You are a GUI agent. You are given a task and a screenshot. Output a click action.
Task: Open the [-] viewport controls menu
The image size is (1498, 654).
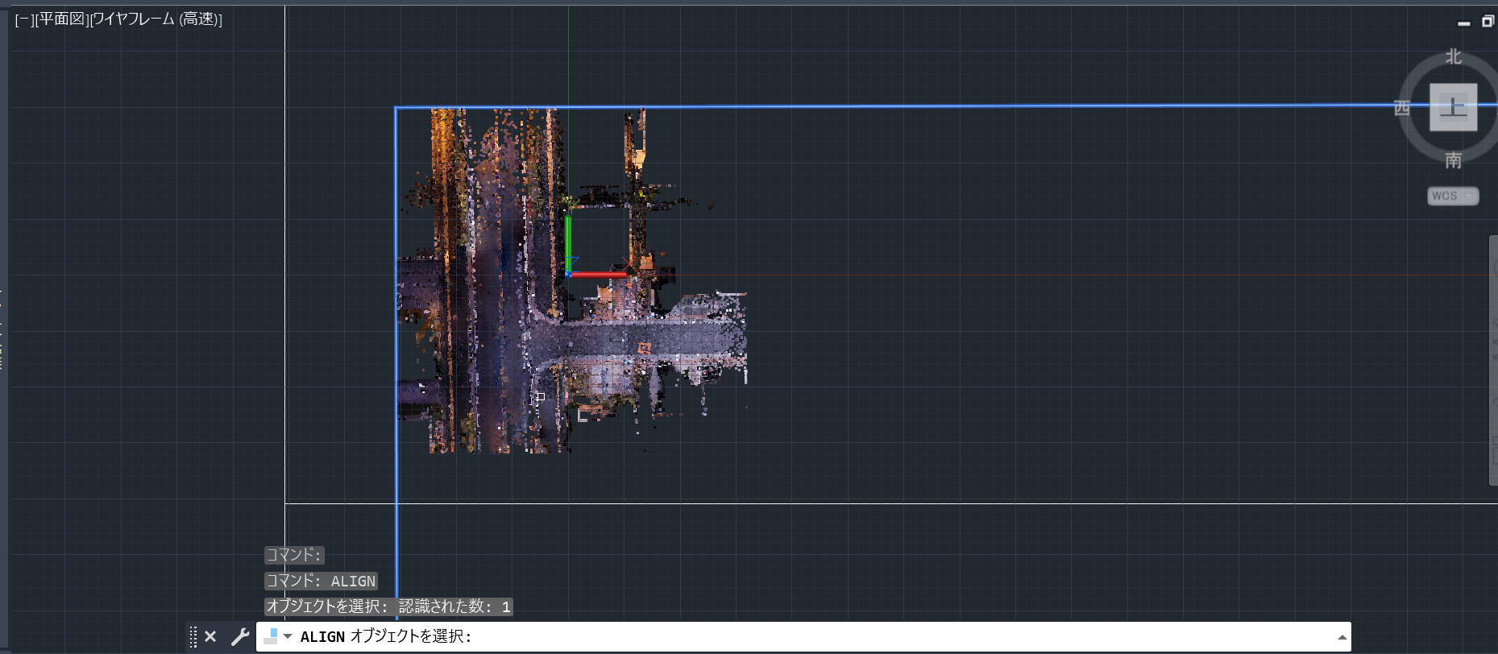pyautogui.click(x=24, y=19)
